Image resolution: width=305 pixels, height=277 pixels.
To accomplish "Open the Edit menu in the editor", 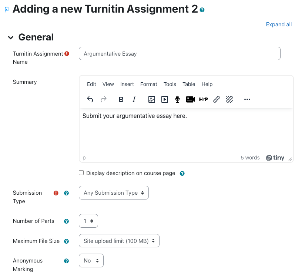I will pos(91,84).
